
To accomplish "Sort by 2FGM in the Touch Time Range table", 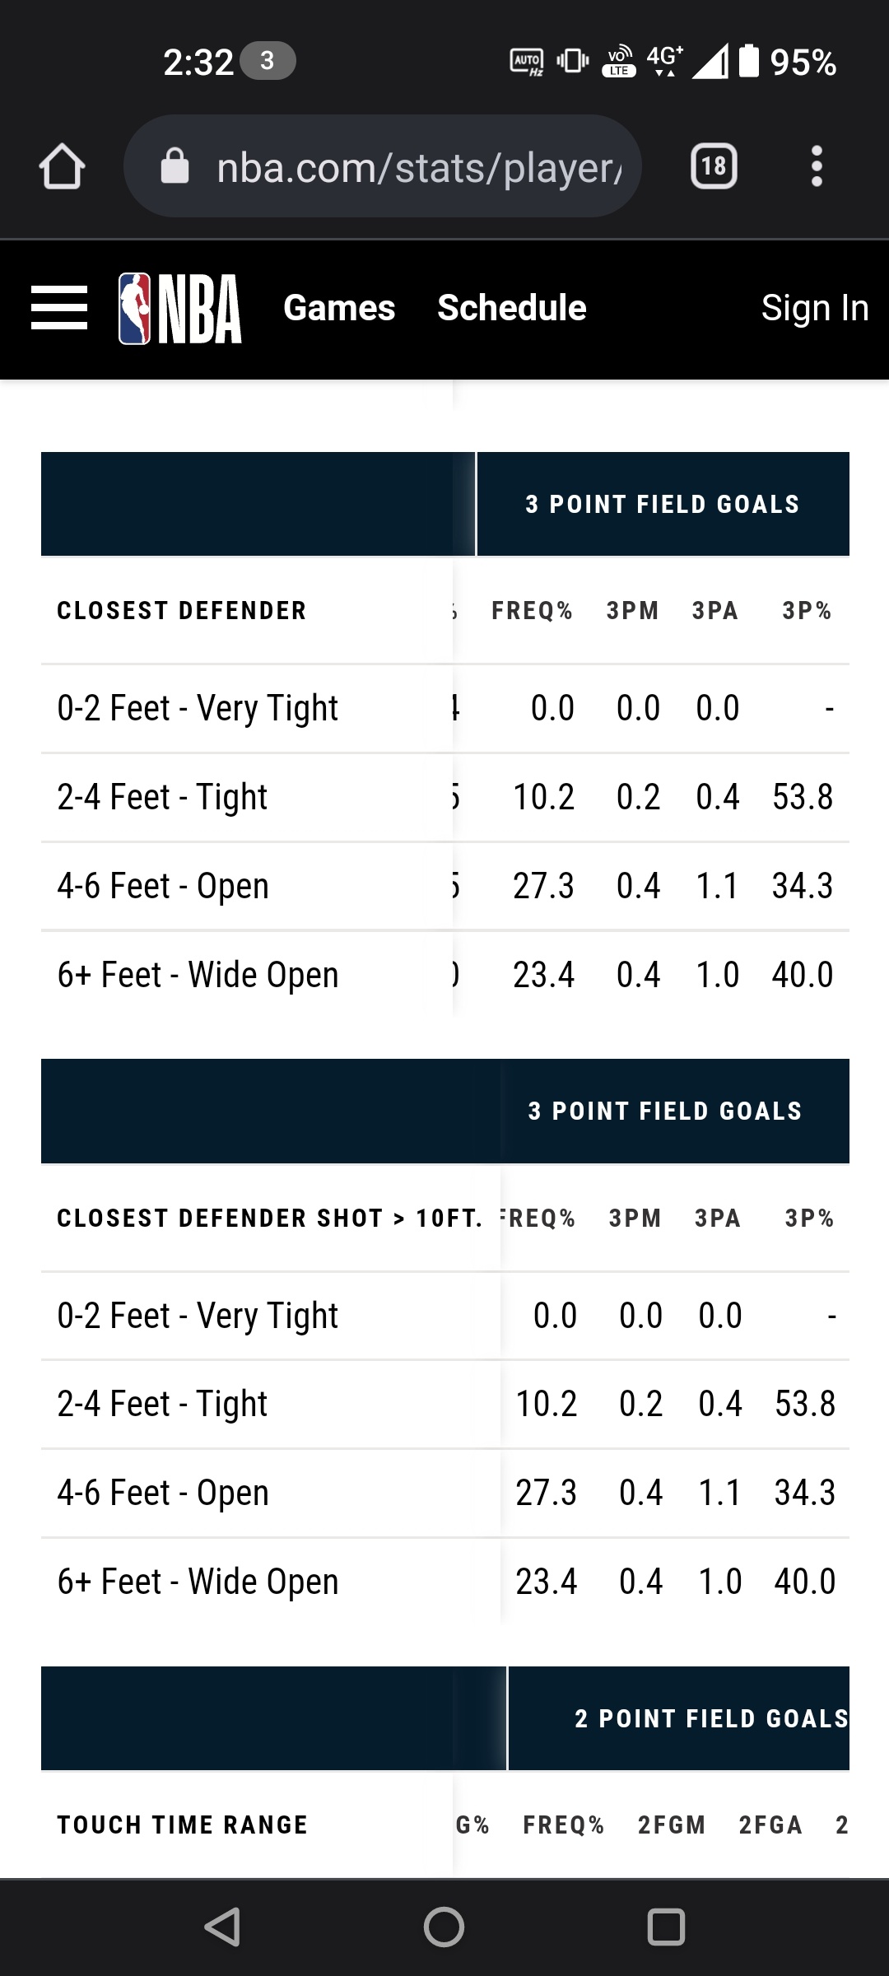I will pyautogui.click(x=672, y=1825).
